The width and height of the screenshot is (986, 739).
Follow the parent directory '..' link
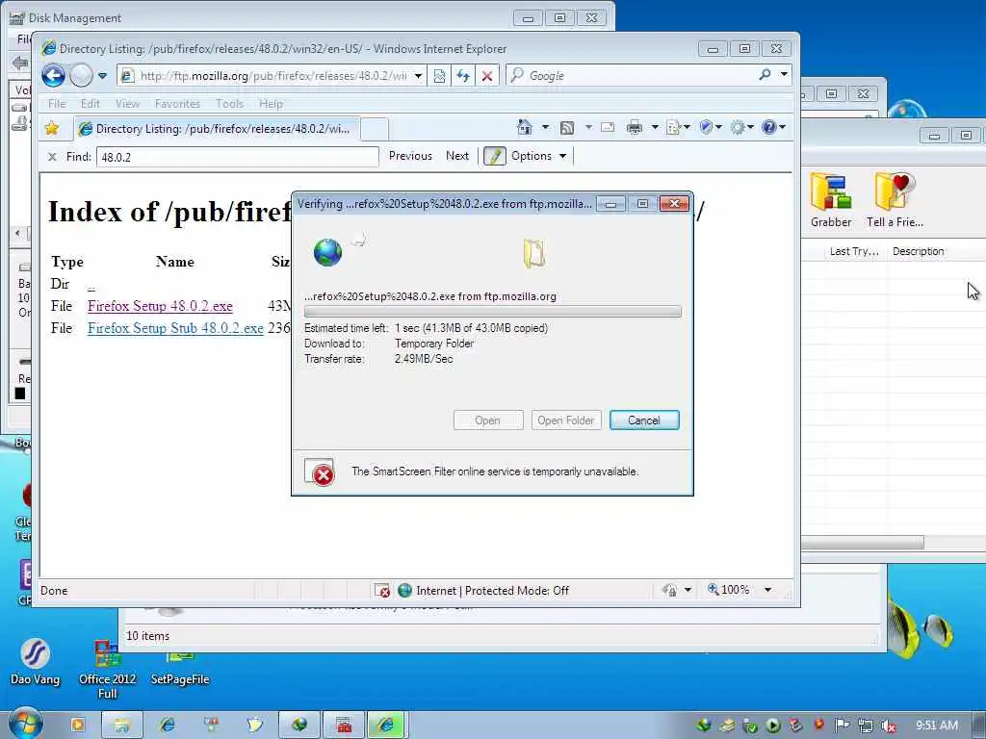click(x=91, y=285)
